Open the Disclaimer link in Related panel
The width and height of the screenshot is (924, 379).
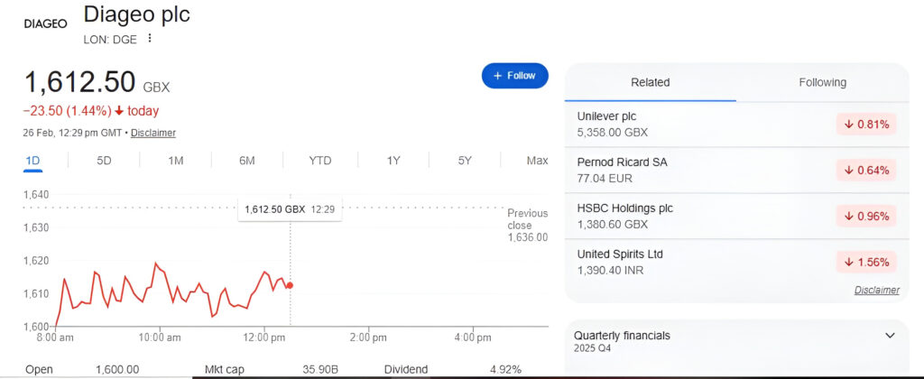click(876, 291)
